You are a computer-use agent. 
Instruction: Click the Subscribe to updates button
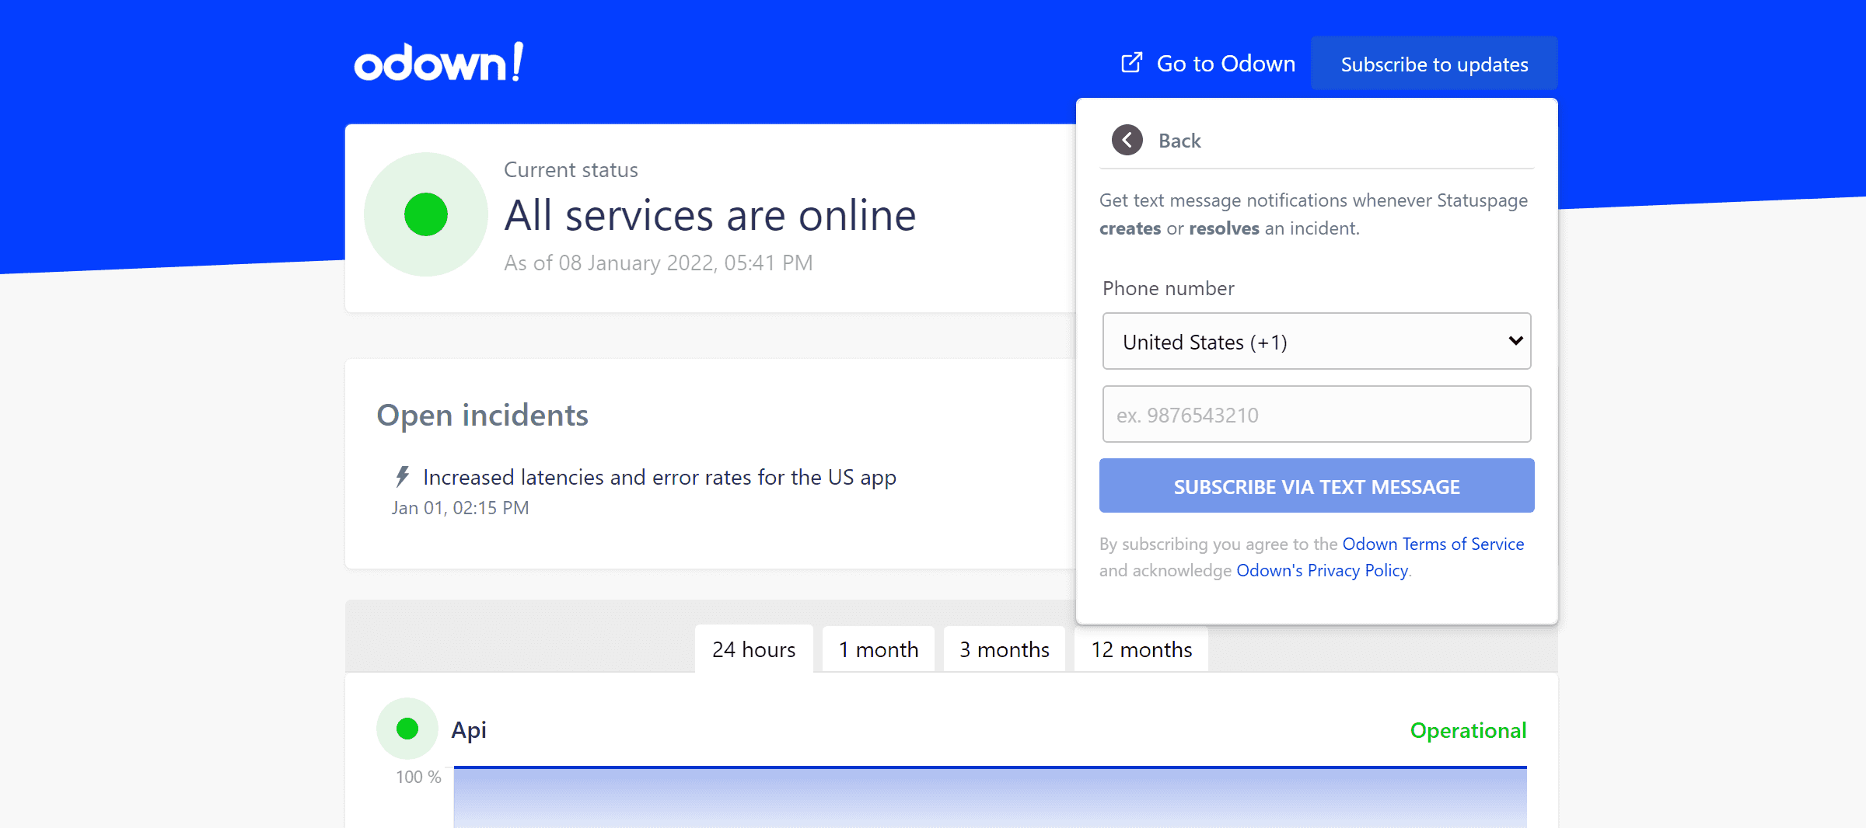1434,64
